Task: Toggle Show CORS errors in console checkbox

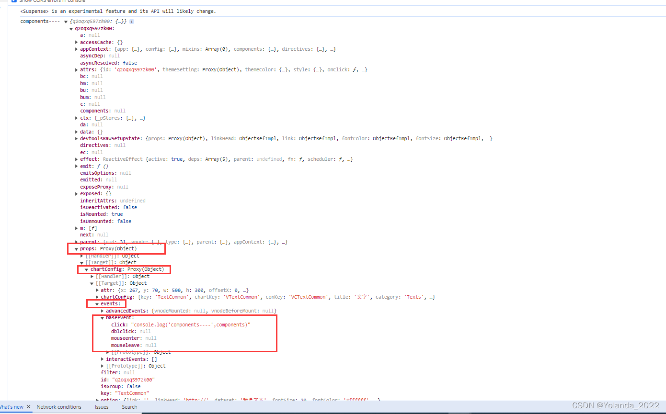Action: 14,1
